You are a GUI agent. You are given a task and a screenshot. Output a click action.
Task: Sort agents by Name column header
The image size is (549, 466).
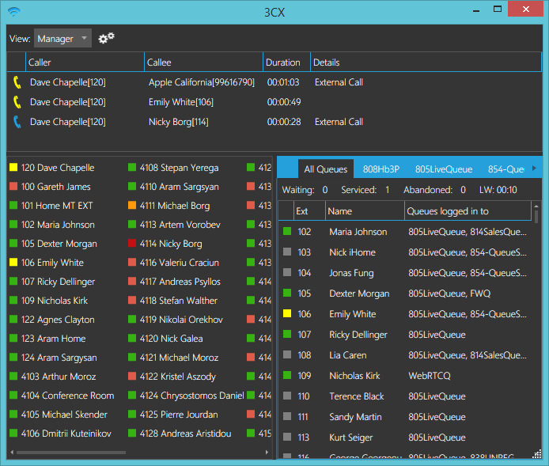365,210
